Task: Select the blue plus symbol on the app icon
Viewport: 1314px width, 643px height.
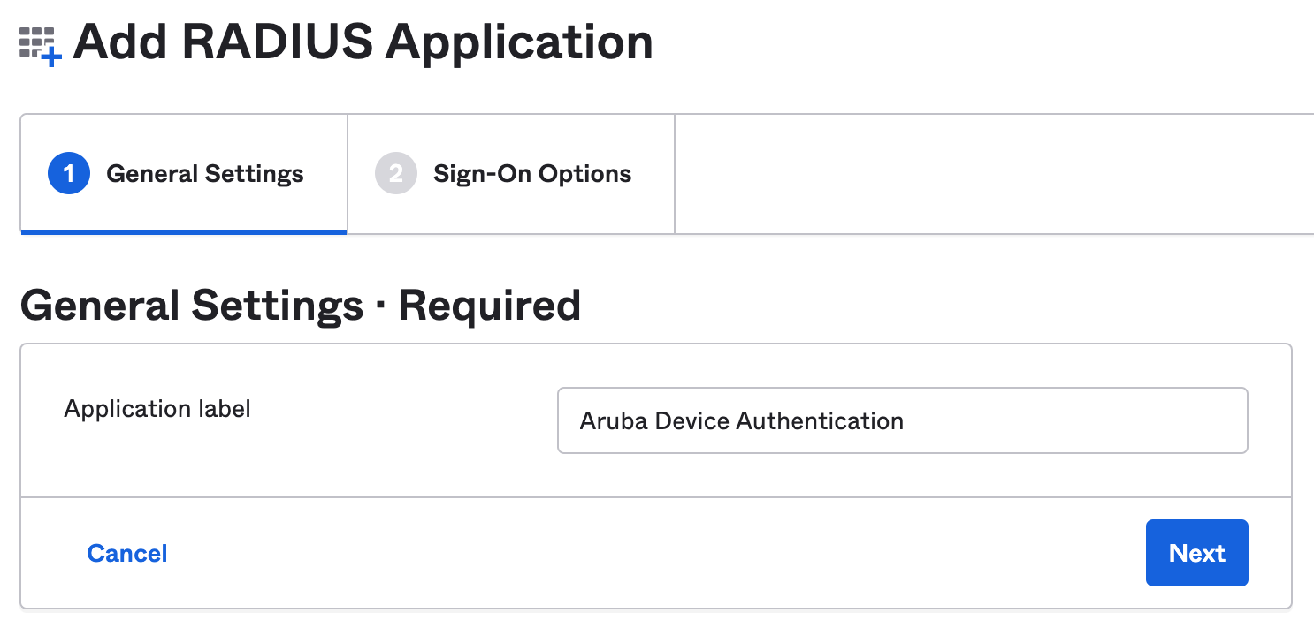Action: tap(51, 56)
